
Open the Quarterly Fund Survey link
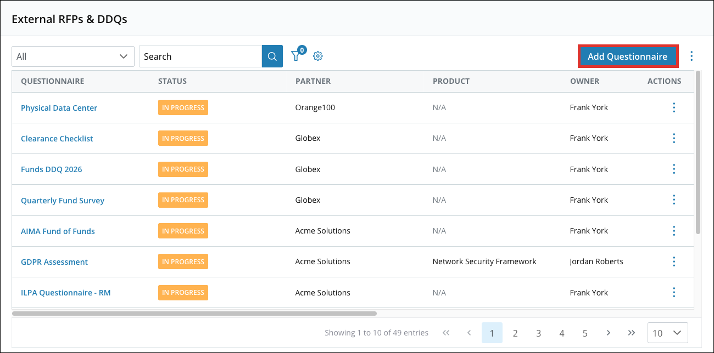(63, 201)
